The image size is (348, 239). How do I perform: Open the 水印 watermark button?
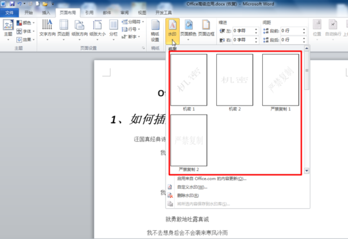pyautogui.click(x=172, y=31)
